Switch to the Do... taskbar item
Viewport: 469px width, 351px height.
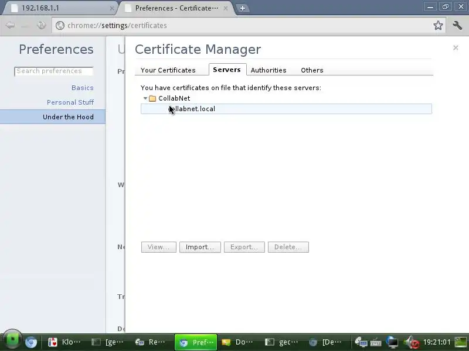coord(237,342)
